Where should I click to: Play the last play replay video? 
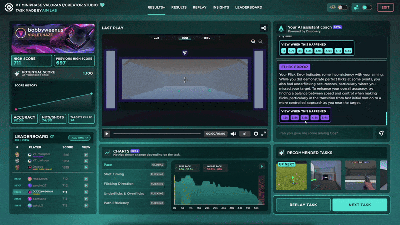(x=107, y=134)
